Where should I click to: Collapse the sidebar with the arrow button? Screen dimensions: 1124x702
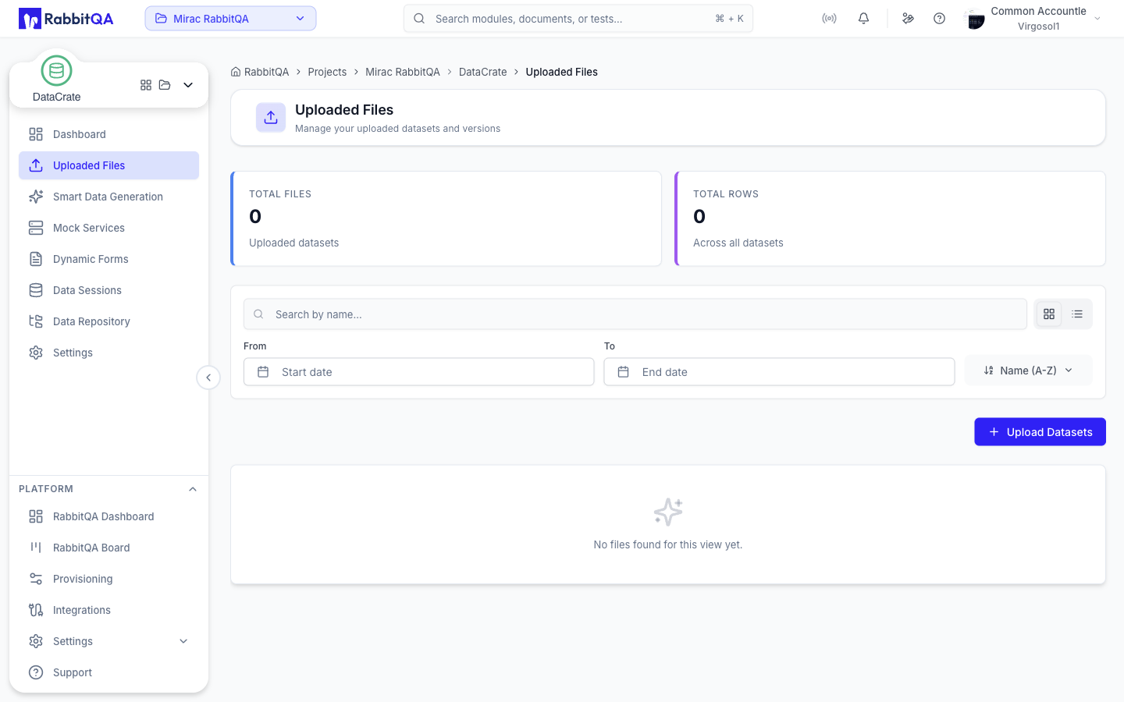tap(208, 378)
